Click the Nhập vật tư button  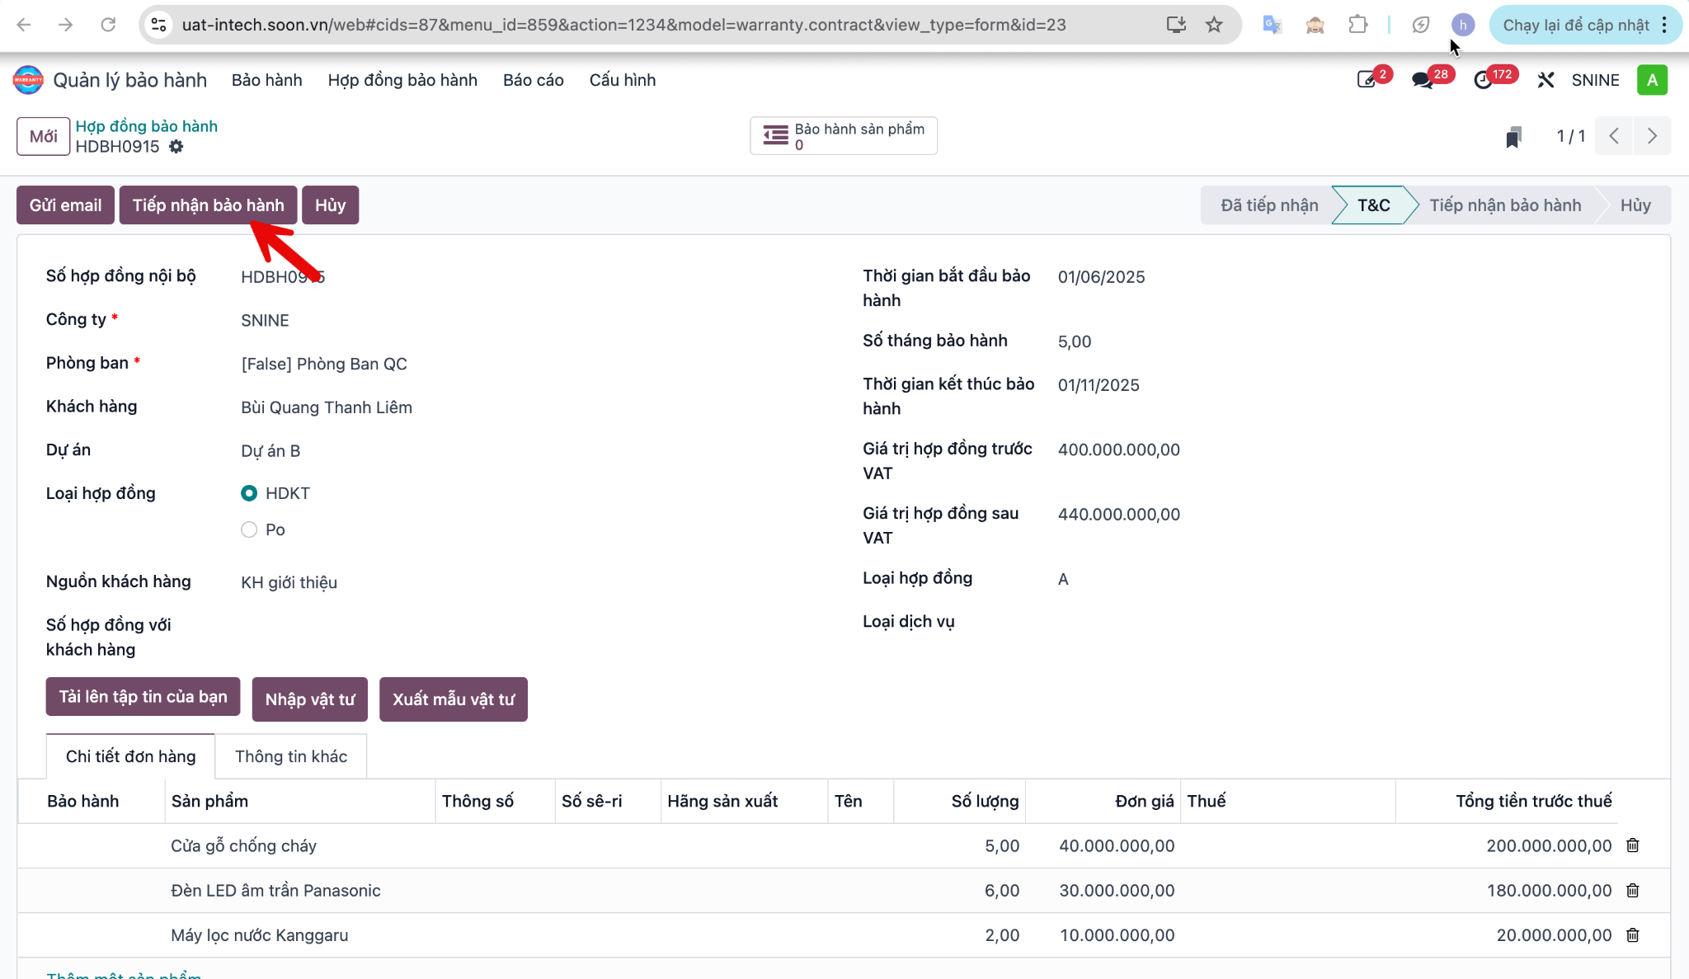coord(310,699)
